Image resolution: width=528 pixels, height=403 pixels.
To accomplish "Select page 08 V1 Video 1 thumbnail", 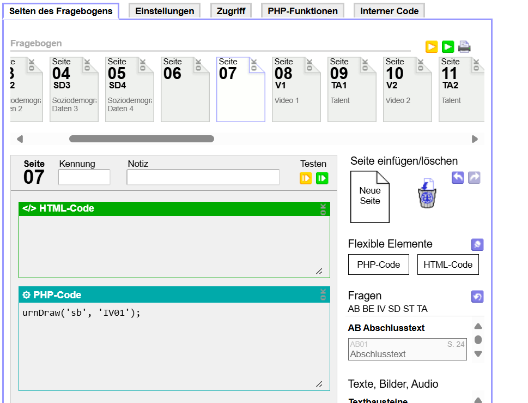I will (x=296, y=89).
